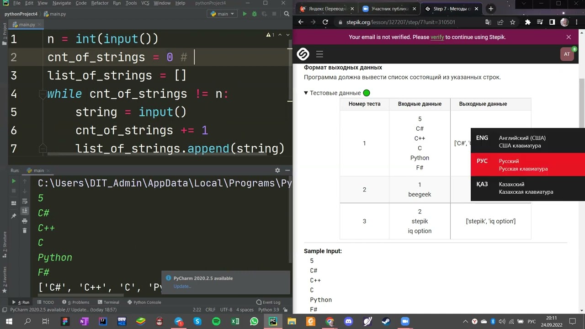585x329 pixels.
Task: Change the CRLF line separator setting
Action: [210, 309]
